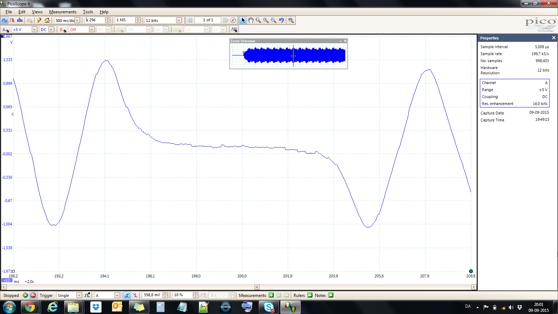Open advanced trigger settings icon
Viewport: 558px width, 314px height.
point(87,295)
